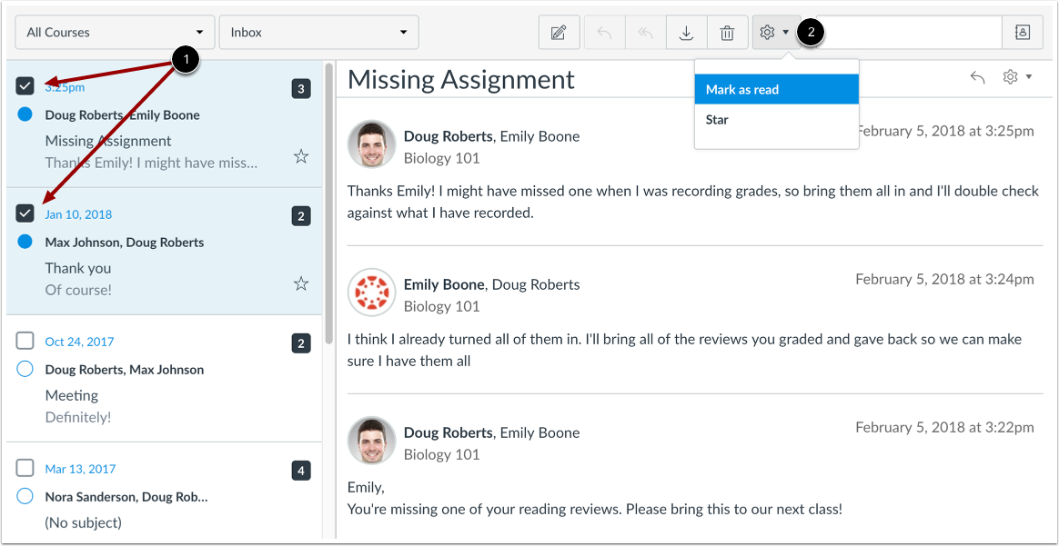Open the Inbox mailbox dropdown

point(318,33)
